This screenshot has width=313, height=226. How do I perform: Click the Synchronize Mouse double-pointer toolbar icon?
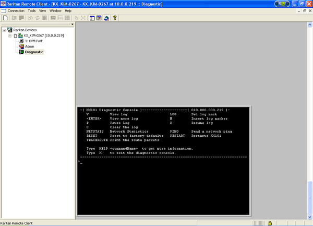point(30,18)
